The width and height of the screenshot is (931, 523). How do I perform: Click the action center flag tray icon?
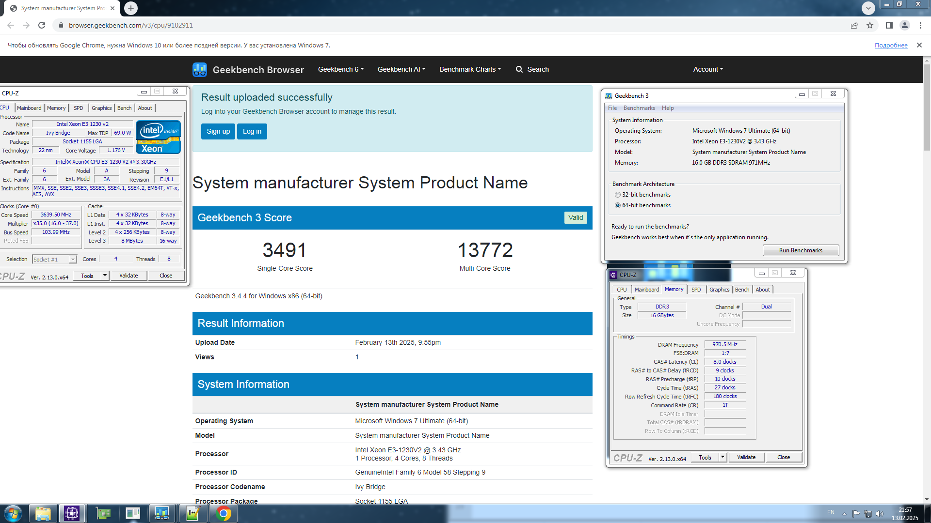[856, 514]
